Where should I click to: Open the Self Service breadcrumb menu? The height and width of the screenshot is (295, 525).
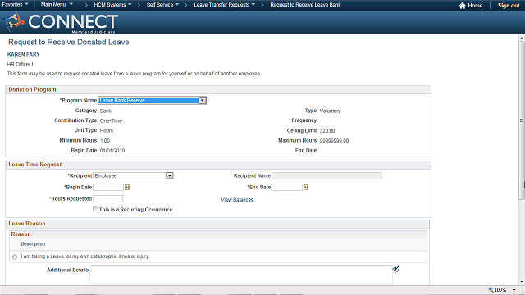pyautogui.click(x=162, y=5)
